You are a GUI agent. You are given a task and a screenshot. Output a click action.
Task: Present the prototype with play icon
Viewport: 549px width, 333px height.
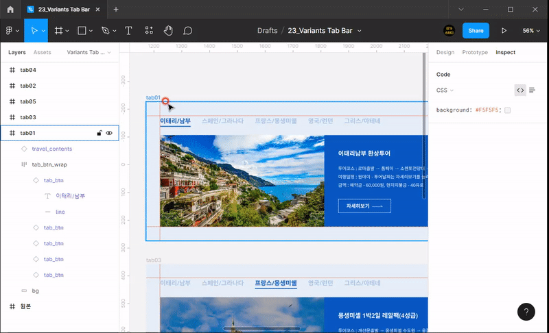[x=504, y=31]
